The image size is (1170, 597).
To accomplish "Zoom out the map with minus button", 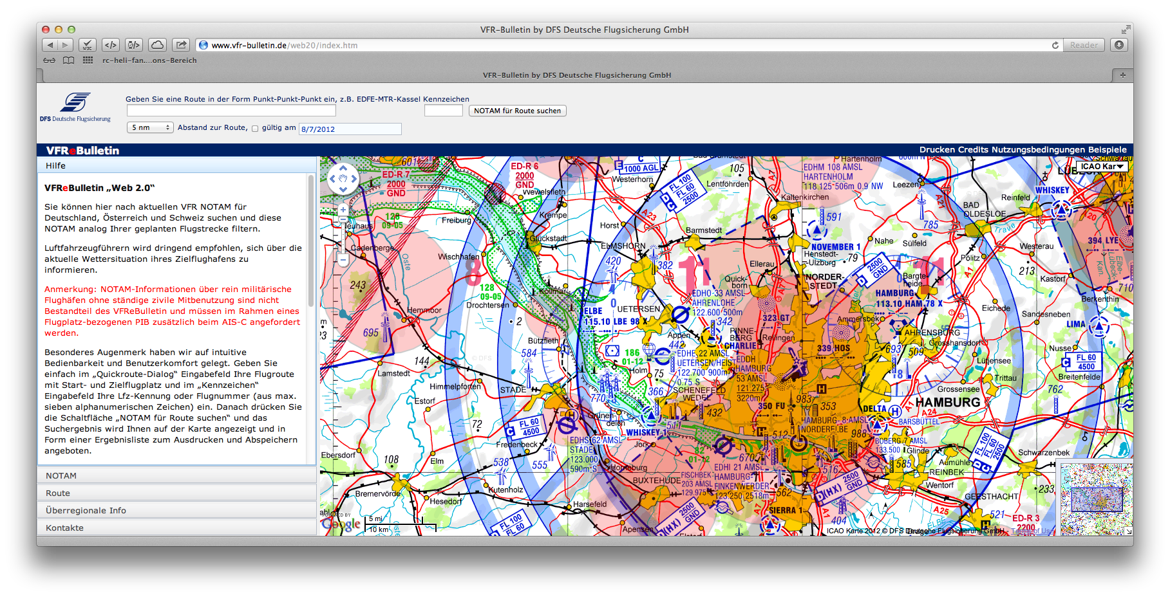I will [343, 260].
